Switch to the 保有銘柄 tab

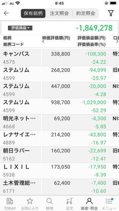tap(33, 13)
